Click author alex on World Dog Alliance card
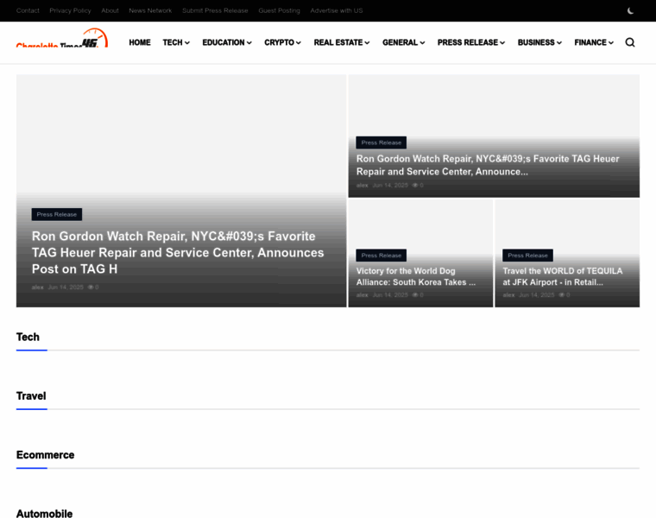Viewport: 656px width, 518px height. point(363,295)
